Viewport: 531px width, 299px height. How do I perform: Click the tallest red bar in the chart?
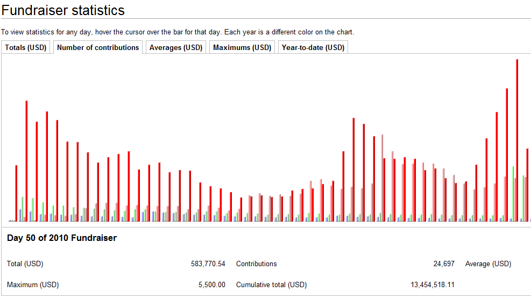(x=517, y=140)
